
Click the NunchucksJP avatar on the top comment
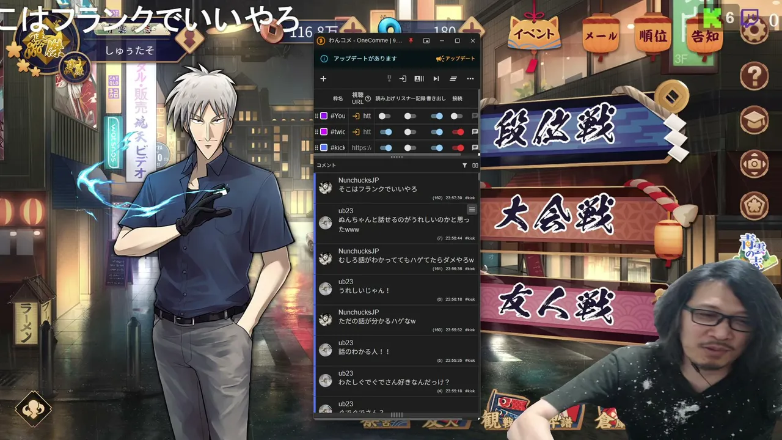(x=326, y=187)
